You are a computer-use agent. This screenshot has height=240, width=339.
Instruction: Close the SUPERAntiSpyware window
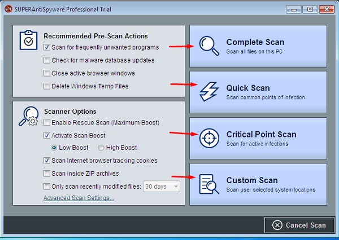(x=327, y=10)
